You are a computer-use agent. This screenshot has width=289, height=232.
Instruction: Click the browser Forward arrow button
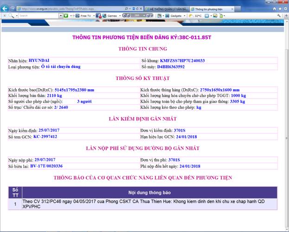click(12, 8)
